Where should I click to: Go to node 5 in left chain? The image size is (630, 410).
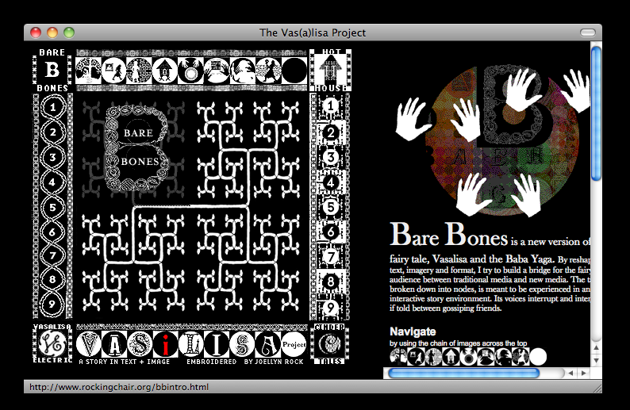(52, 208)
